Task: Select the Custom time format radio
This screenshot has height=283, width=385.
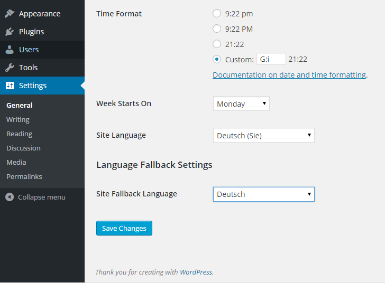Action: pyautogui.click(x=217, y=59)
